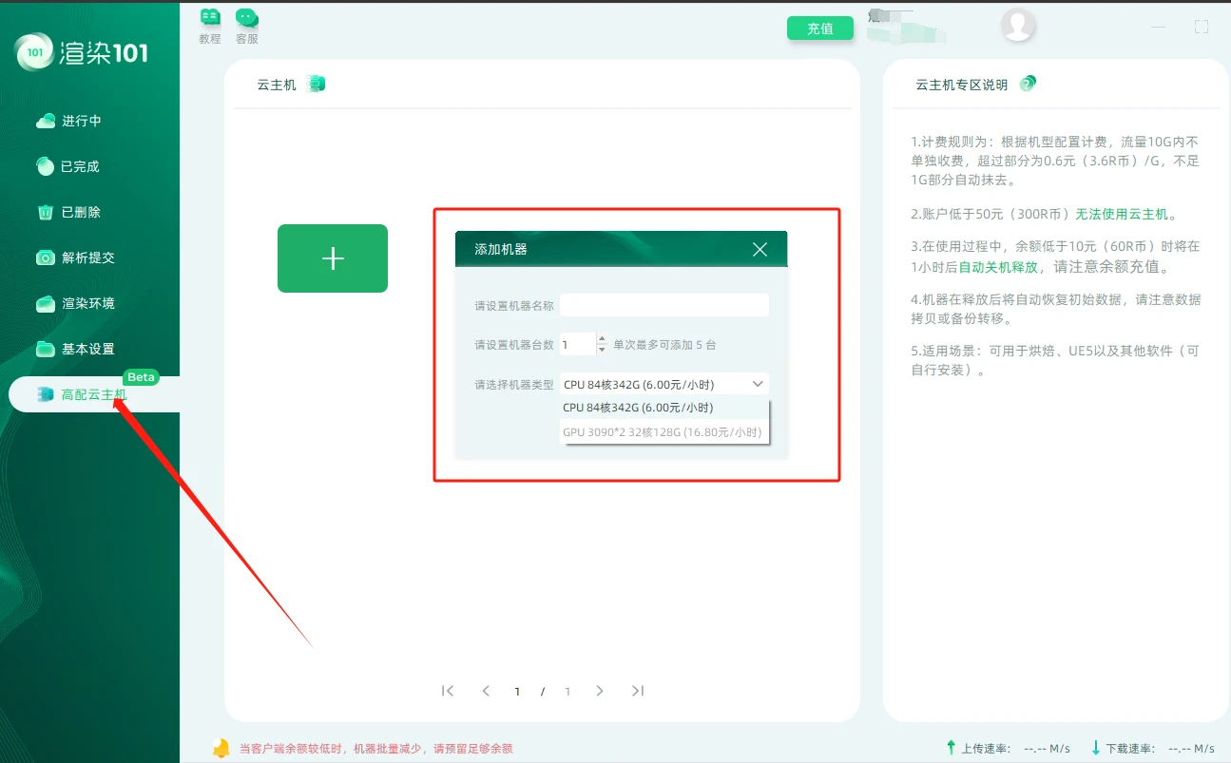This screenshot has width=1231, height=763.
Task: Click the machine count number field
Action: point(577,345)
